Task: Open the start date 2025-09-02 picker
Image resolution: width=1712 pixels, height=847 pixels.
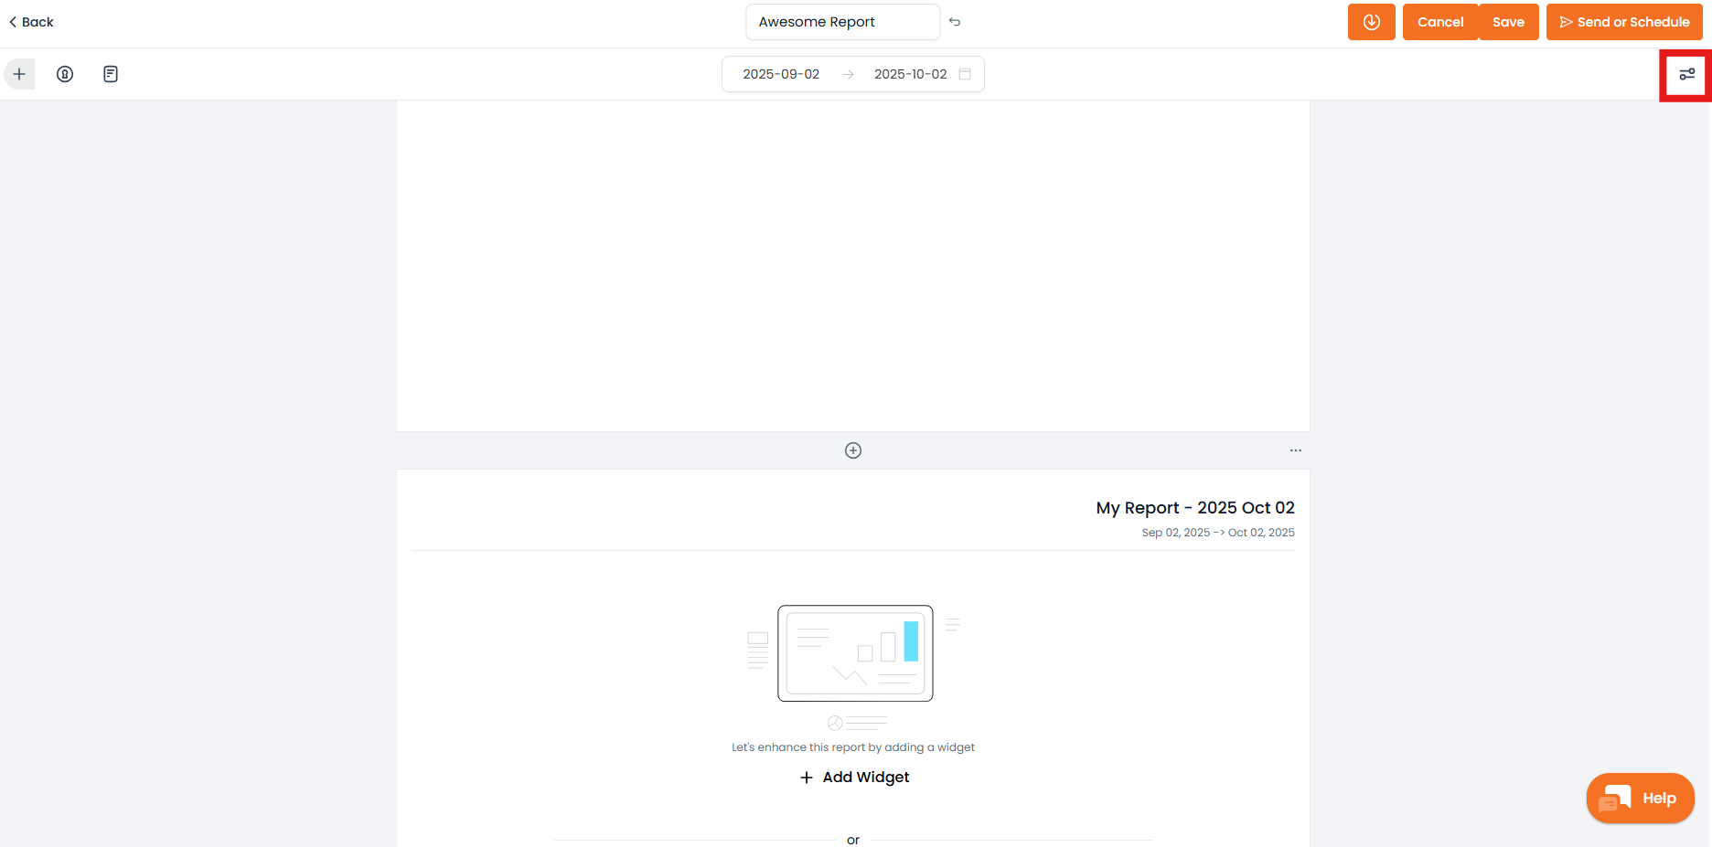Action: 781,74
